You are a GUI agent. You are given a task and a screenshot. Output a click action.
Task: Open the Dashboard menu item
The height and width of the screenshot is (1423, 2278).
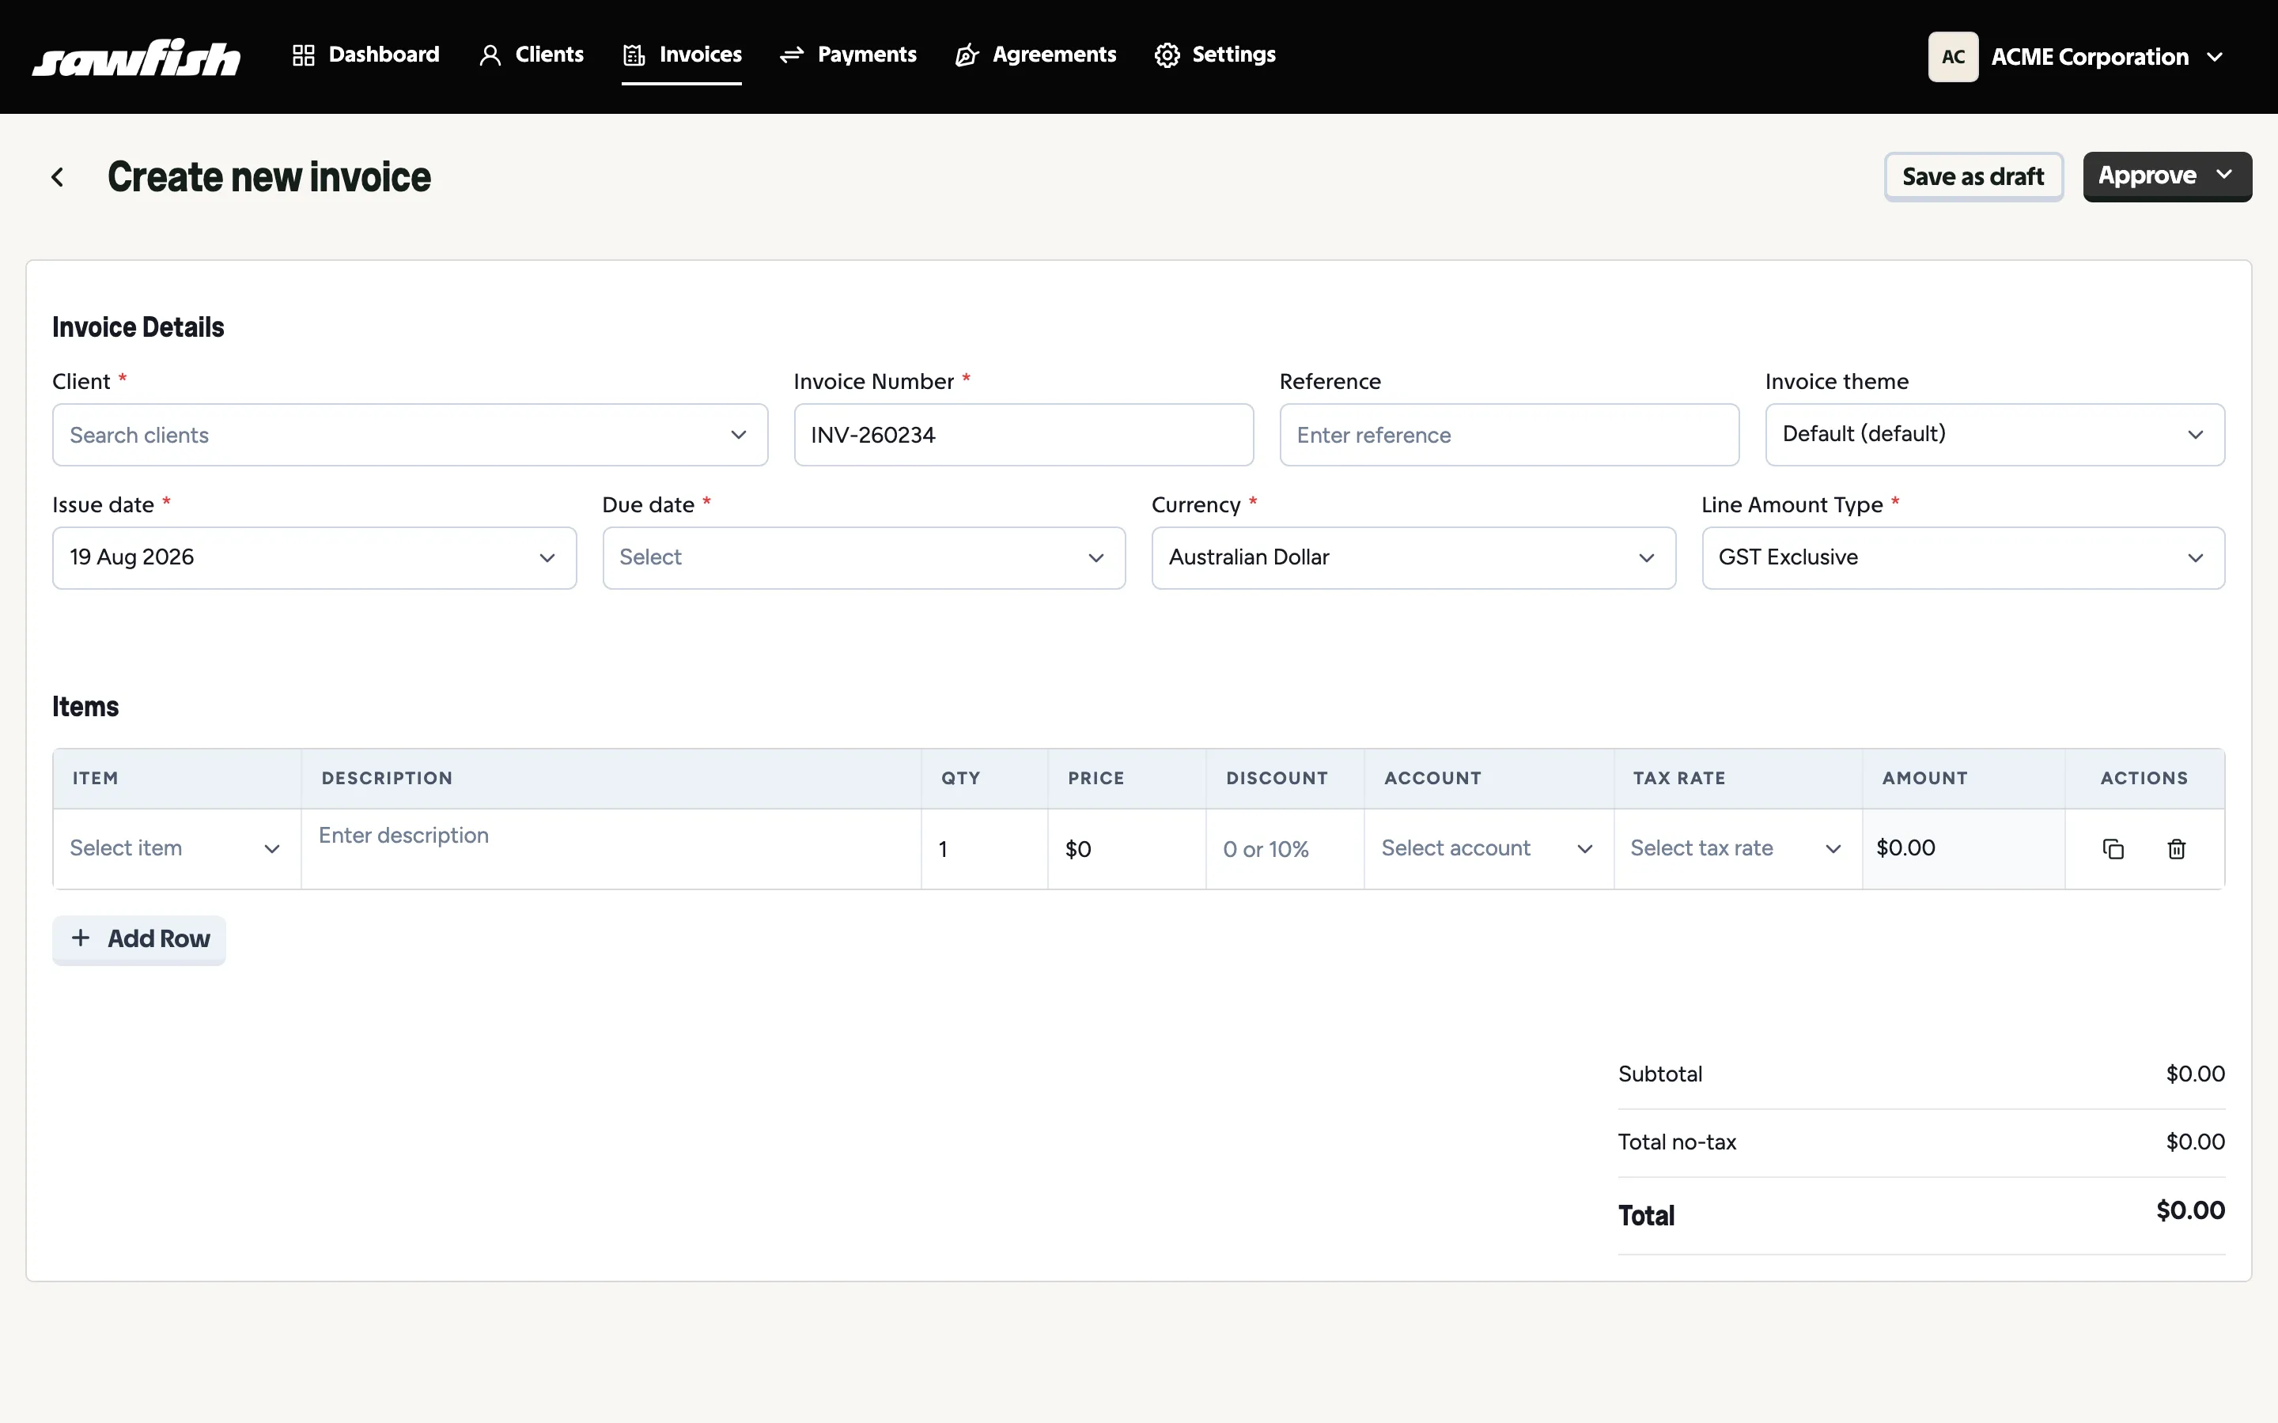[x=365, y=55]
